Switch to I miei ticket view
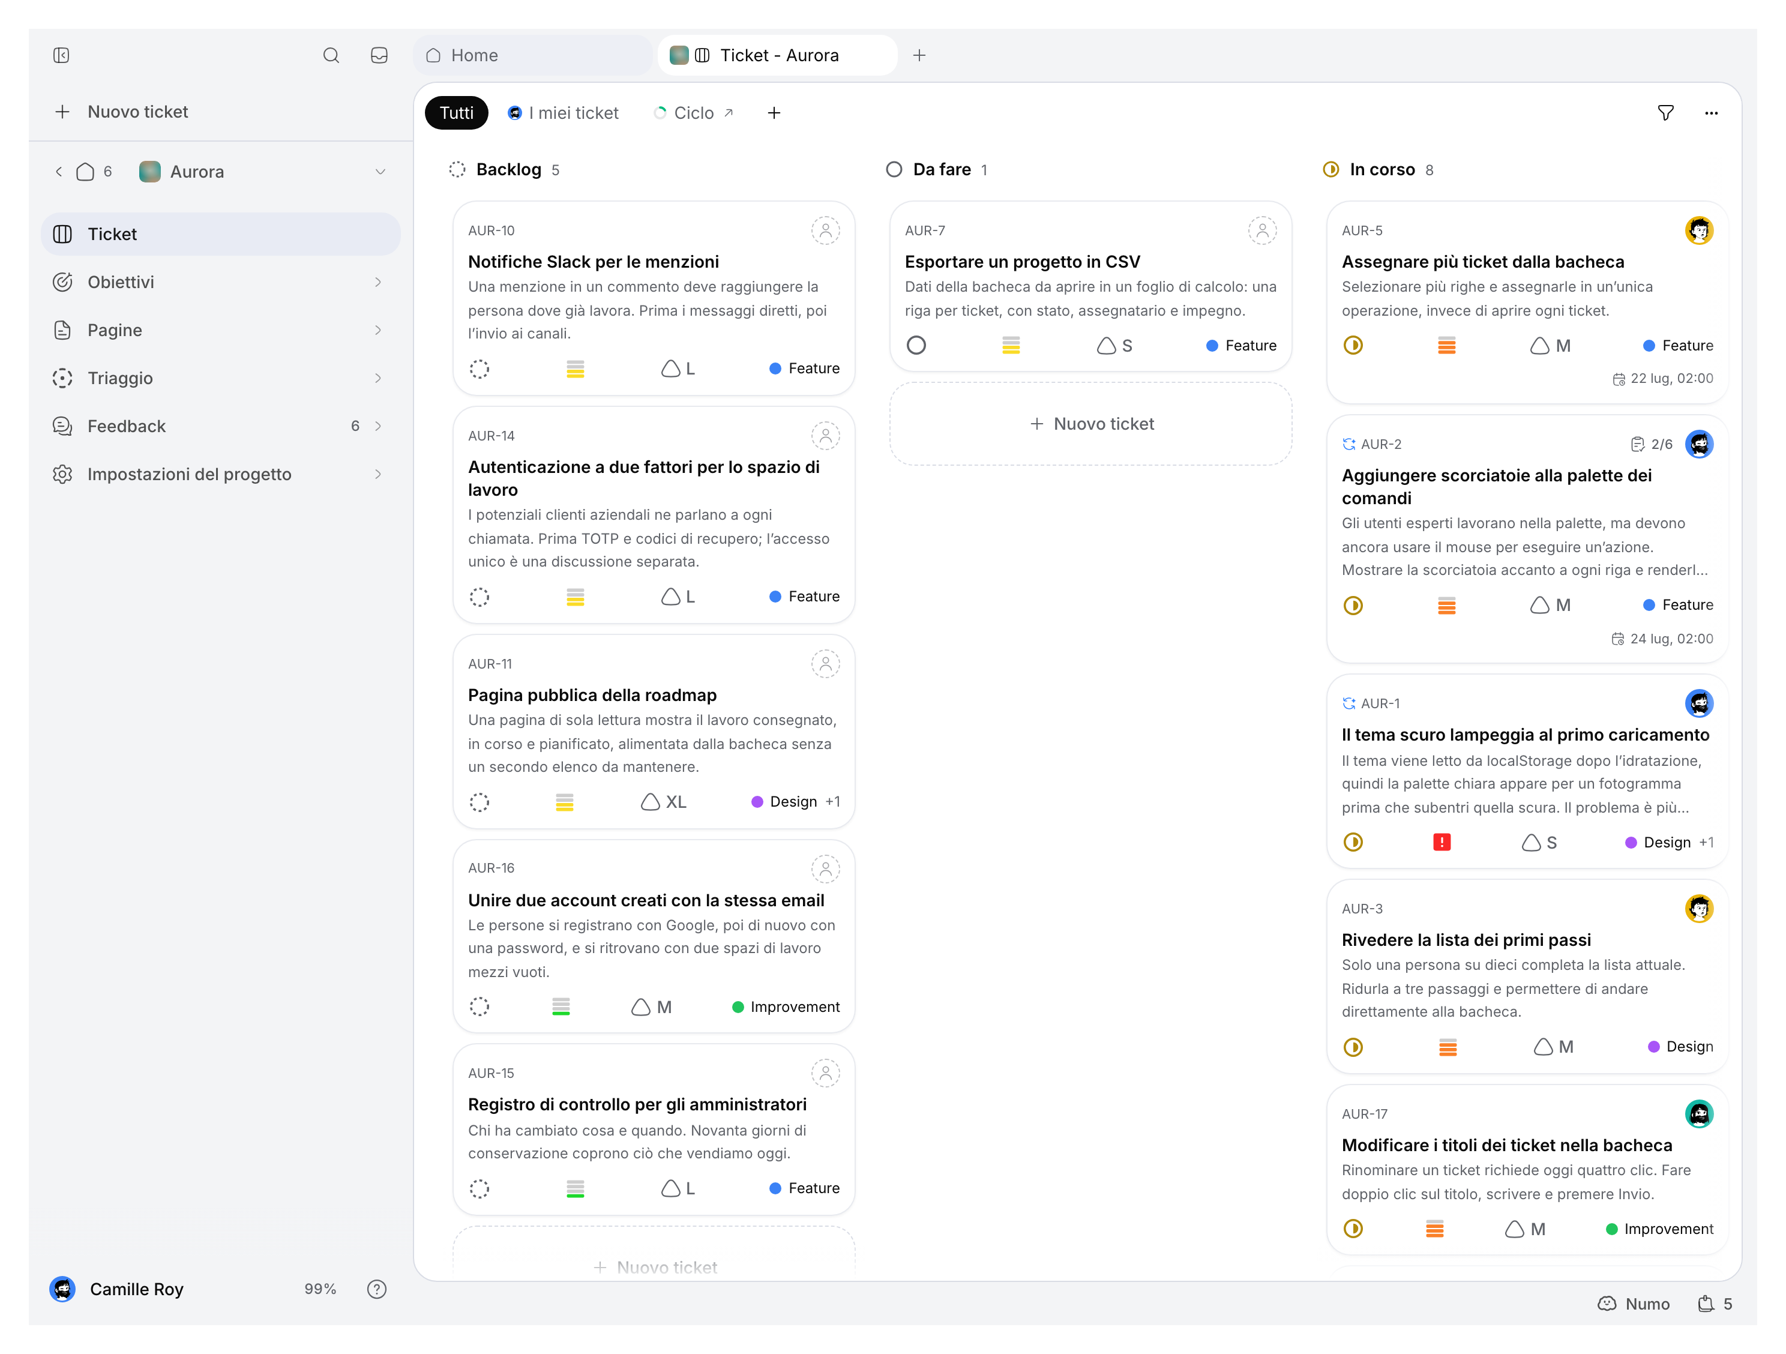 tap(563, 113)
